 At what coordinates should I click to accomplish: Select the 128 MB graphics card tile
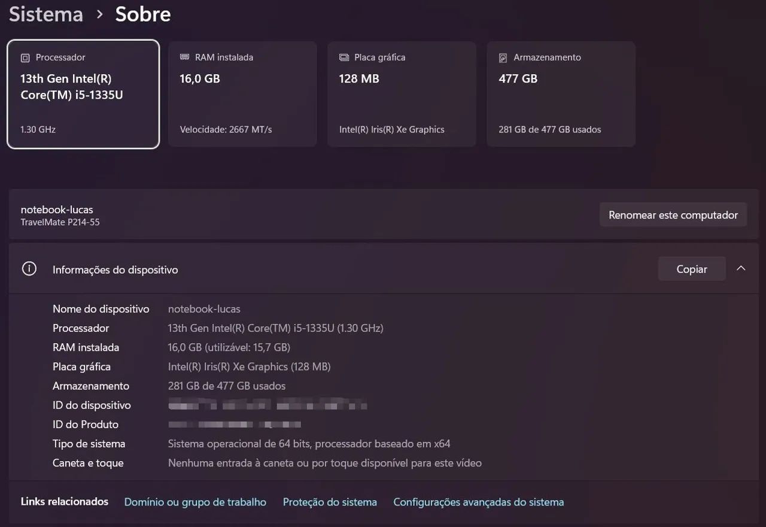click(x=402, y=94)
